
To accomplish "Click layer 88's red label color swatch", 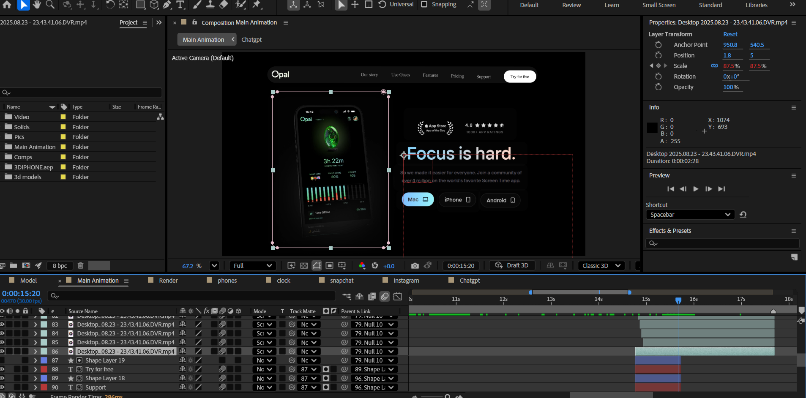I will coord(44,369).
